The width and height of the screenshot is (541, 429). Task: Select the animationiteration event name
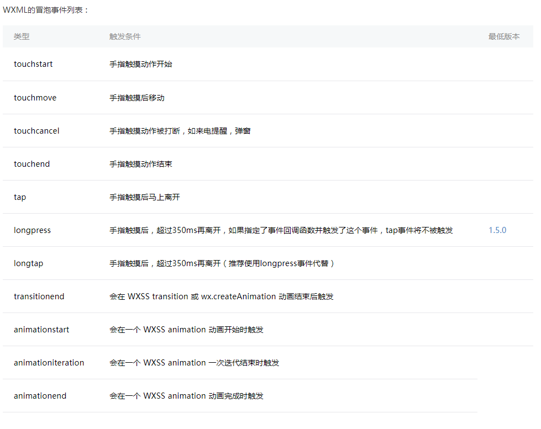[49, 362]
